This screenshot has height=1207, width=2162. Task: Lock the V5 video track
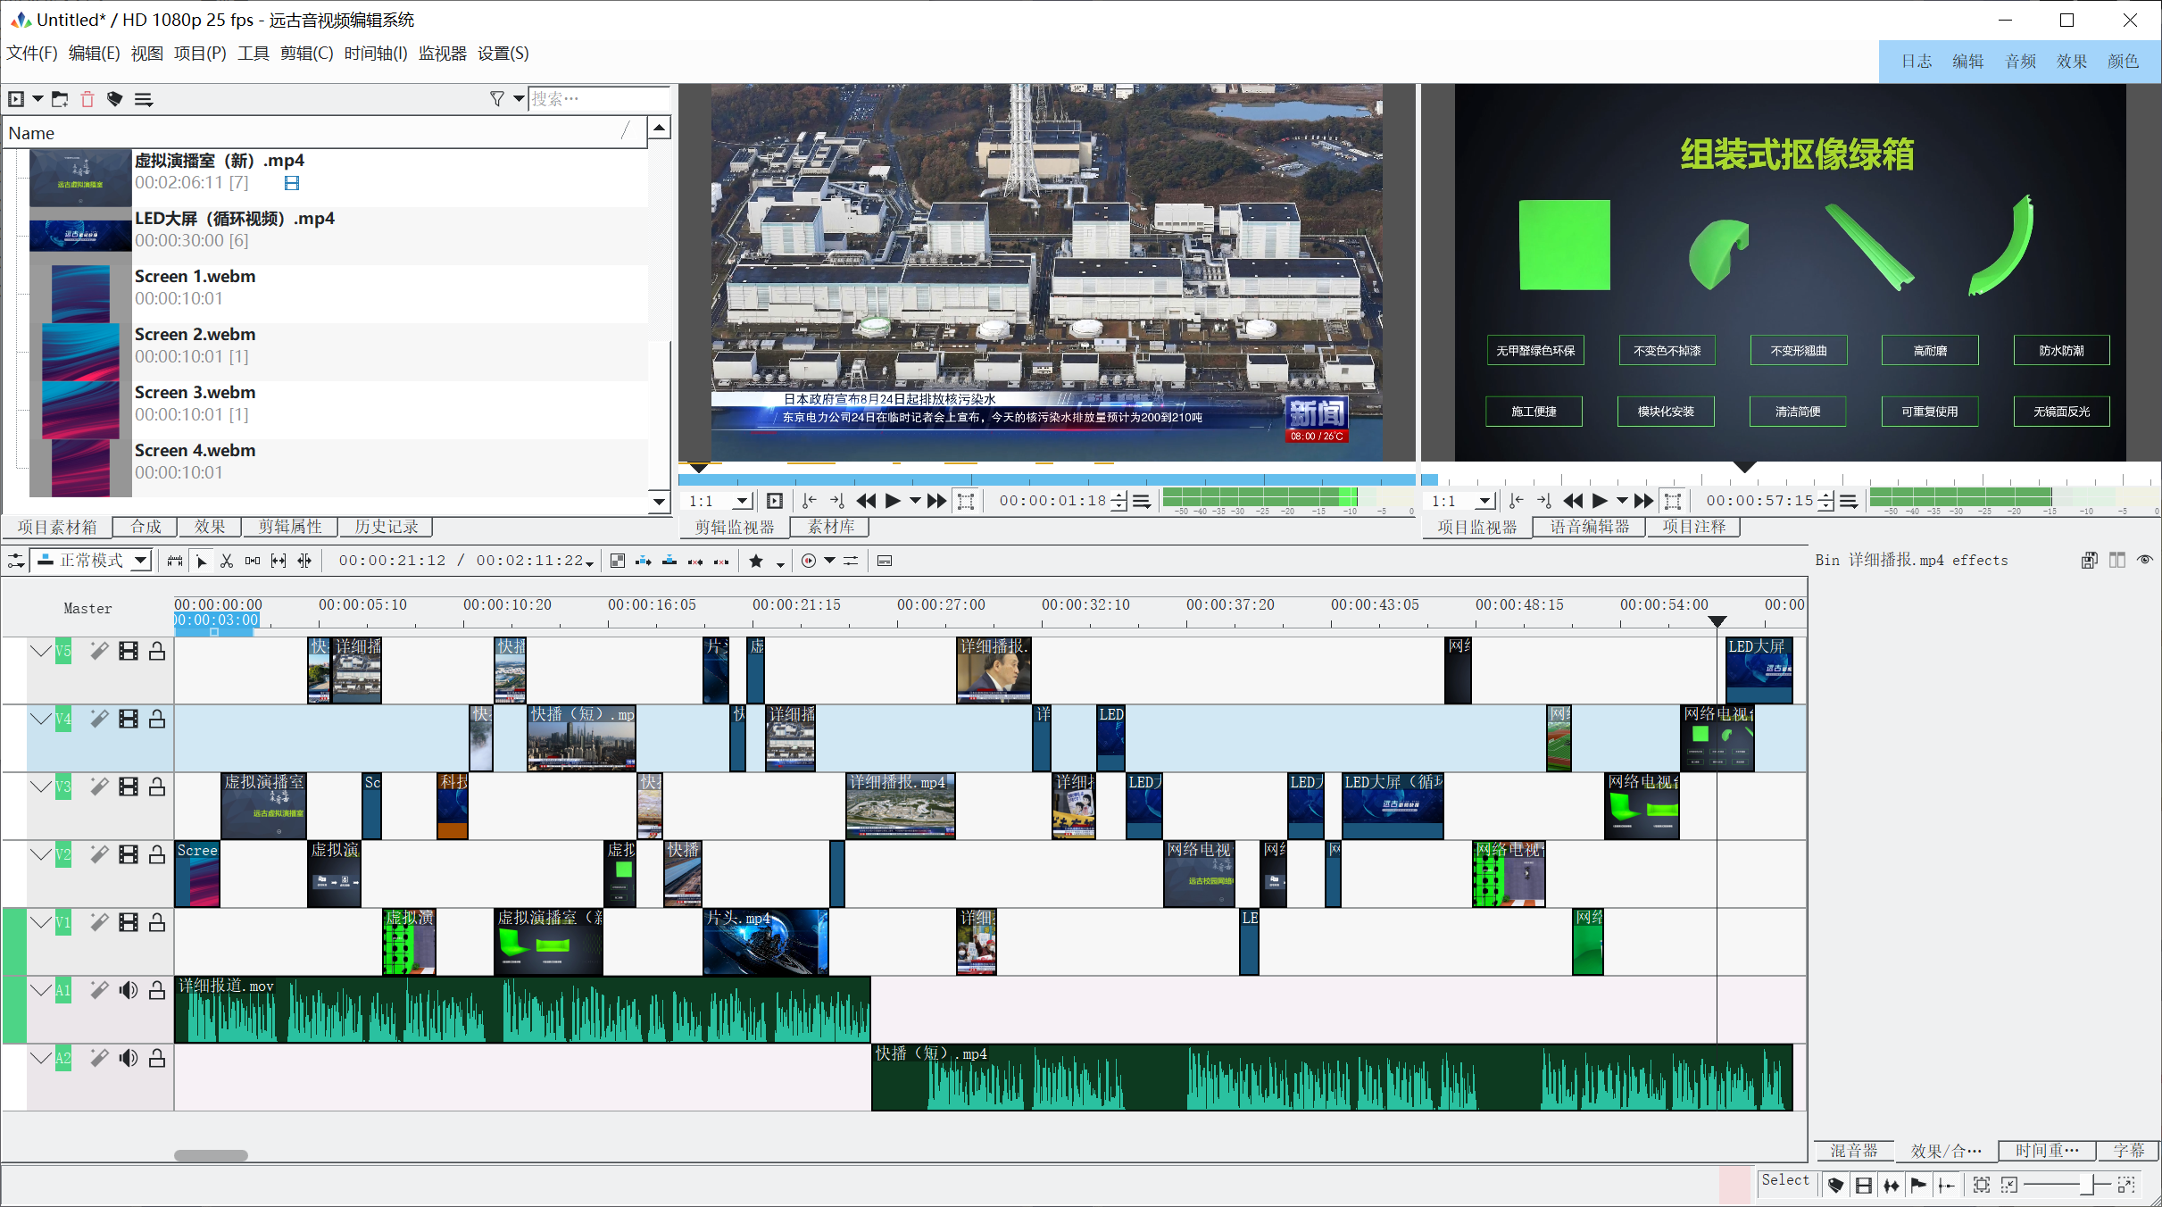157,651
